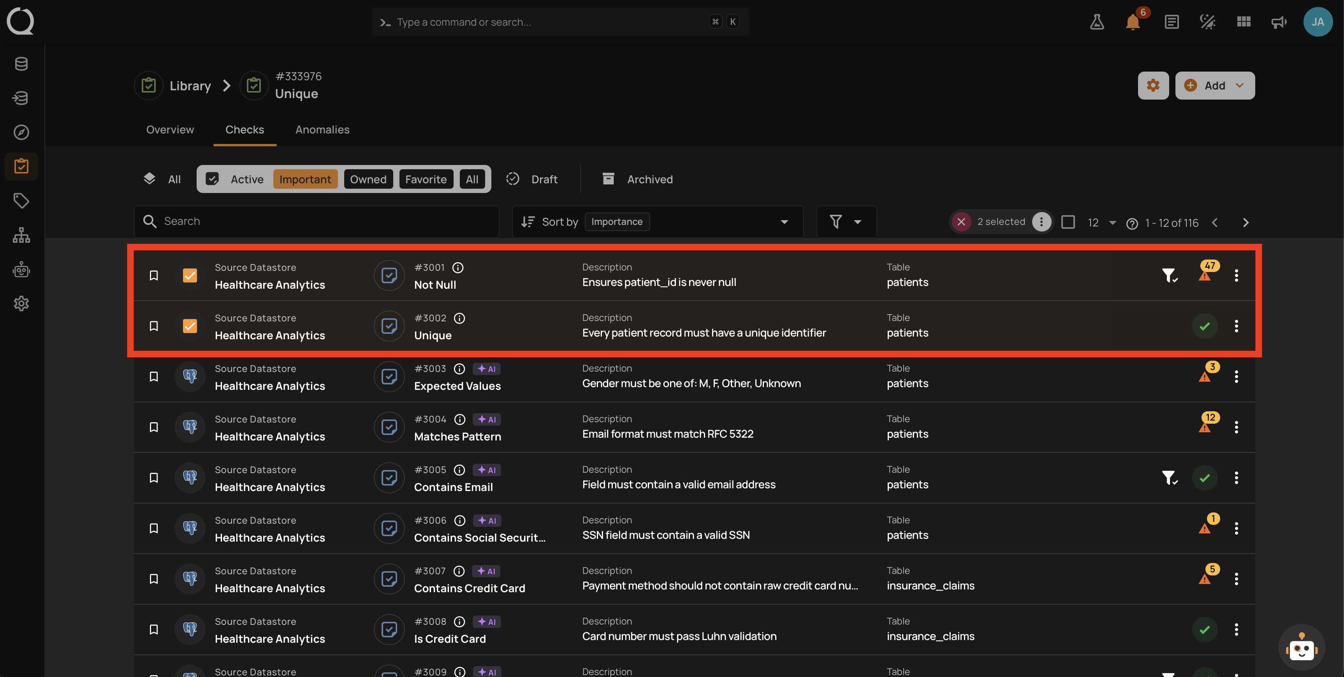Show the Archived checks
Image resolution: width=1344 pixels, height=677 pixels.
click(x=637, y=179)
